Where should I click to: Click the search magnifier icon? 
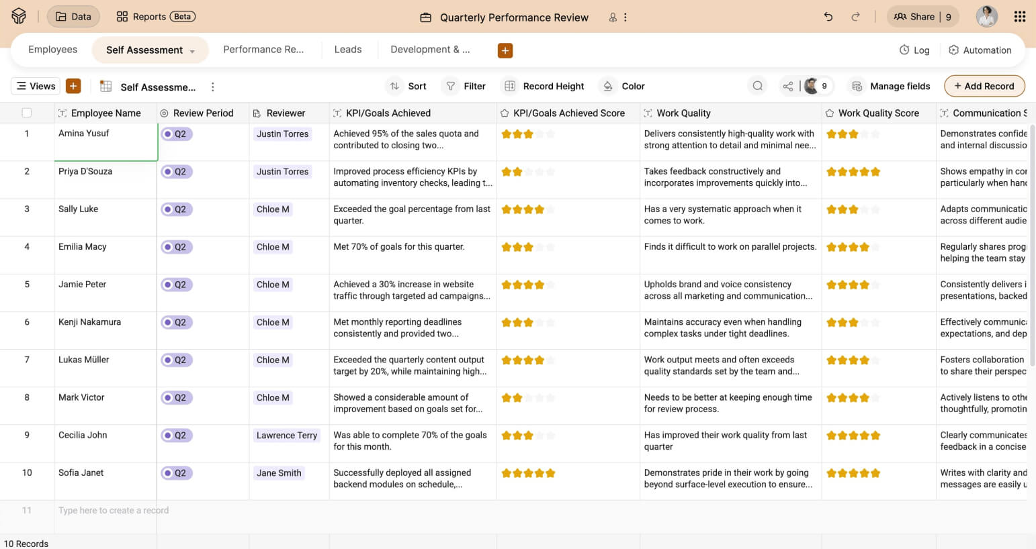(757, 86)
